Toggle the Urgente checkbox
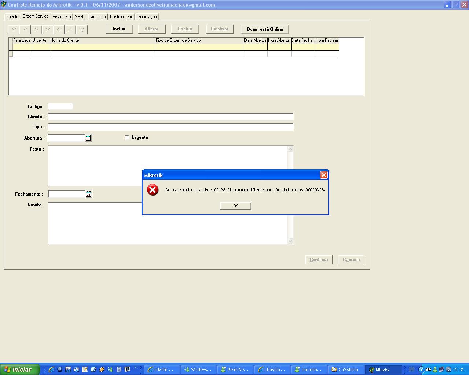 click(127, 137)
